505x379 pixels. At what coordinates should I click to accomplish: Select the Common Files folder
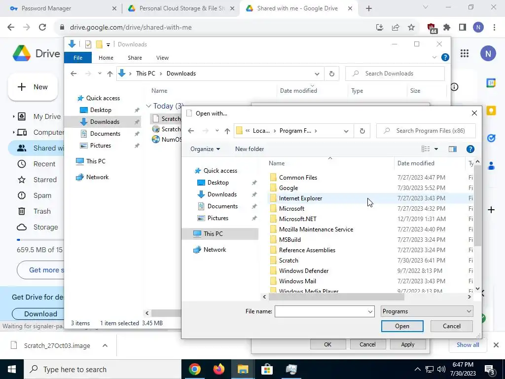[298, 178]
